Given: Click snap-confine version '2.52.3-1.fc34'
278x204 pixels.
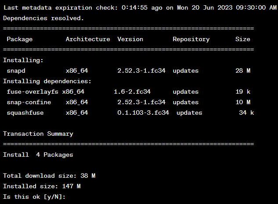Looking at the screenshot, I should coord(141,102).
